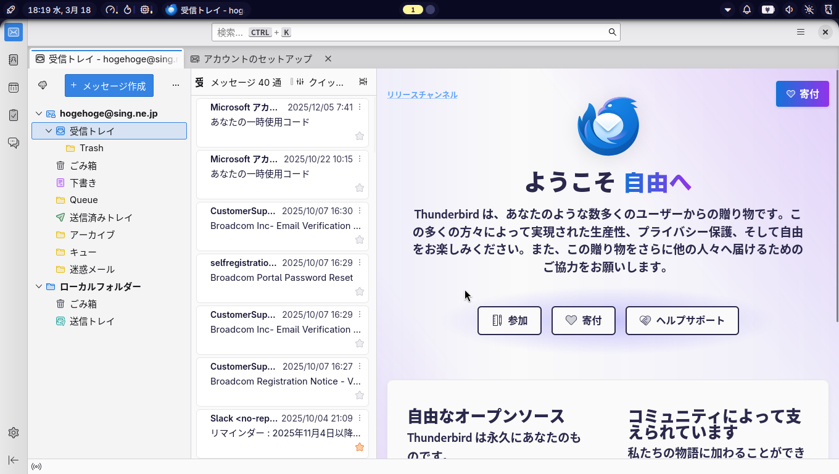This screenshot has width=839, height=474.
Task: Star the CustomerSup message from 16:30
Action: point(360,240)
